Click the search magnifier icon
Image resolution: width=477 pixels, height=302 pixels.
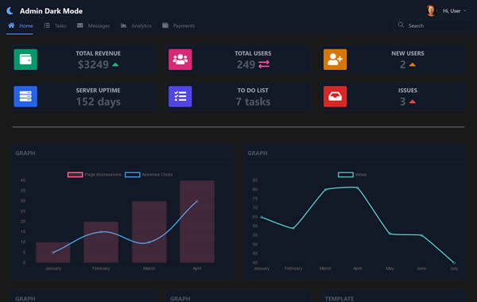point(401,25)
